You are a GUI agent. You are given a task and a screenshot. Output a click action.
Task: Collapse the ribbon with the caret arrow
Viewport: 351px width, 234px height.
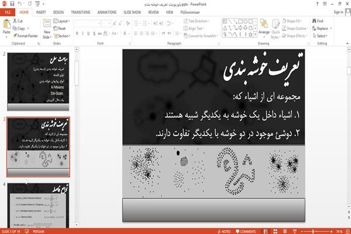[x=347, y=43]
